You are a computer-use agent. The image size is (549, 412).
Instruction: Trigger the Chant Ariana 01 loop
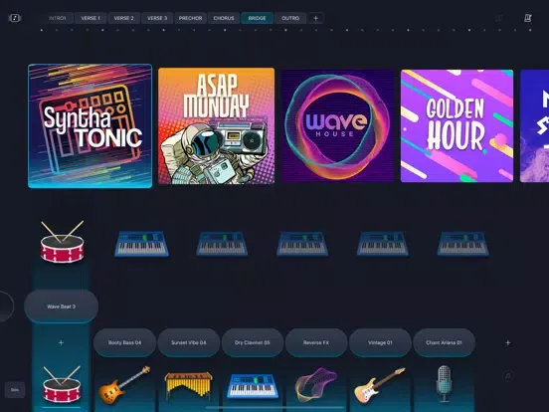click(444, 342)
